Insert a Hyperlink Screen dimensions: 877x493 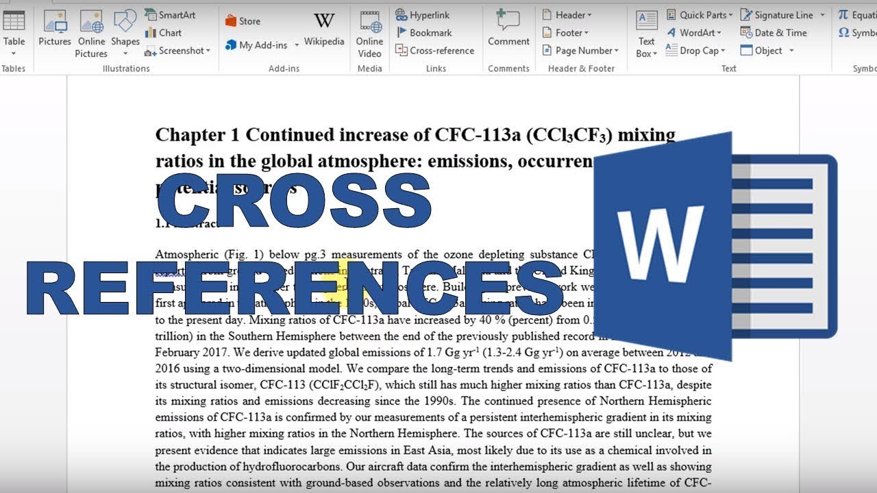coord(423,15)
